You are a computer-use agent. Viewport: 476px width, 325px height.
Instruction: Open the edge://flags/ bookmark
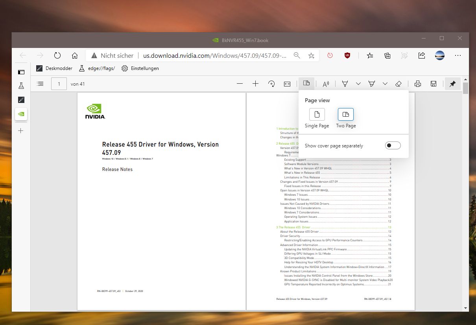coord(97,68)
